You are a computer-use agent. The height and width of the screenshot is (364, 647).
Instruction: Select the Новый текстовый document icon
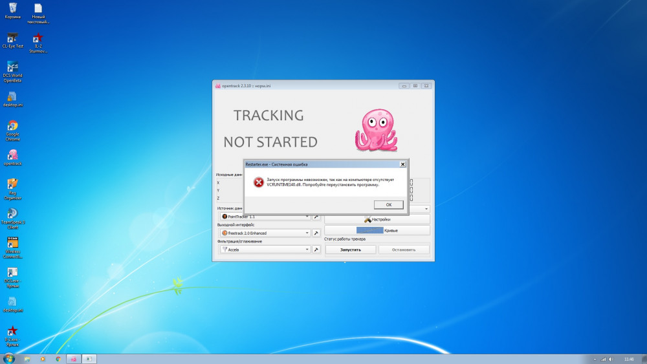click(38, 13)
